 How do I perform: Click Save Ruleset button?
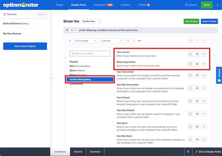click(191, 21)
